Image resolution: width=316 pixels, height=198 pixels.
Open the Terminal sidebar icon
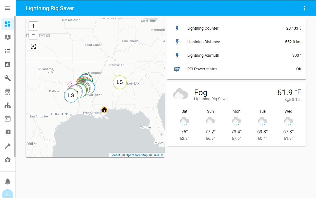(x=8, y=119)
